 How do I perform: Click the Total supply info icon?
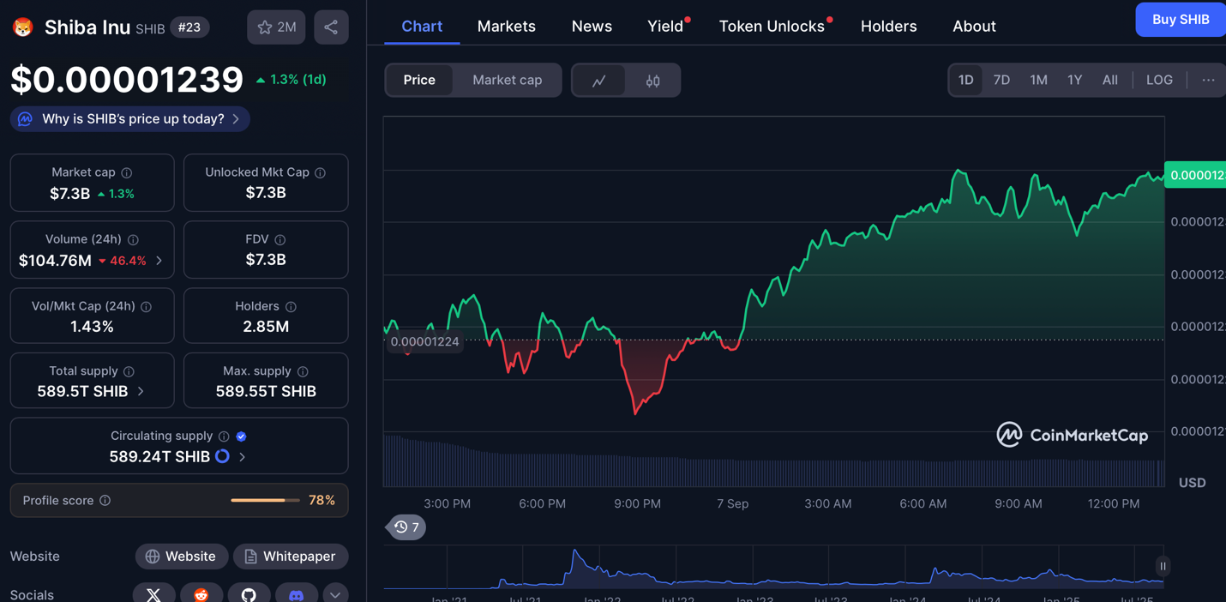tap(129, 371)
